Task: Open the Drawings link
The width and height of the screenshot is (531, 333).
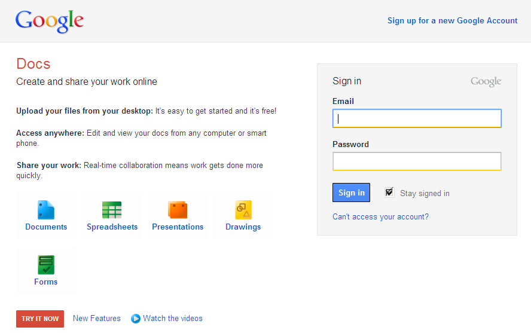Action: 243,227
